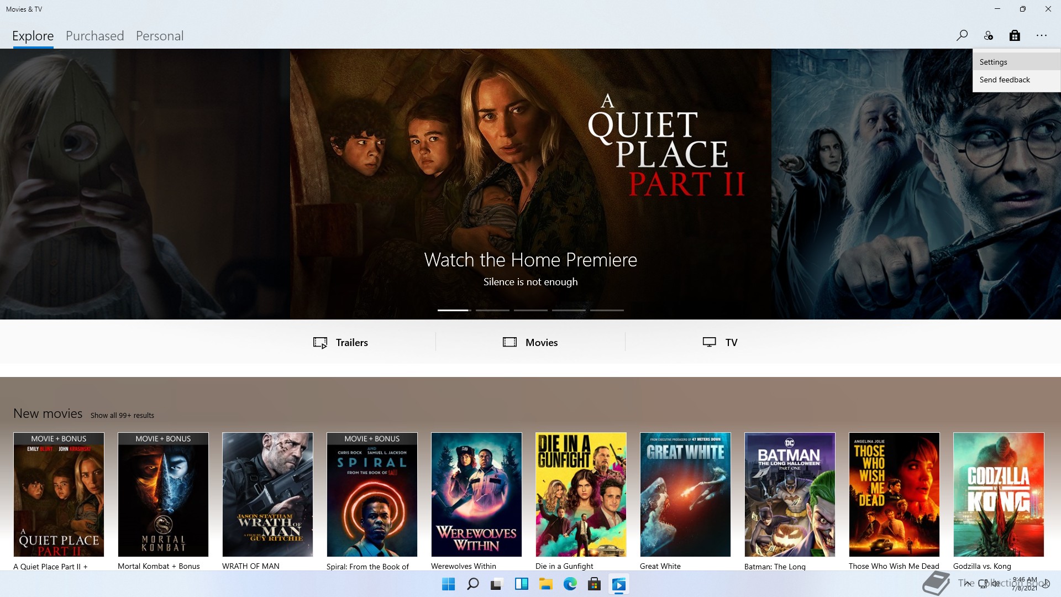Switch to the Explore tab
The image size is (1061, 597).
point(33,36)
